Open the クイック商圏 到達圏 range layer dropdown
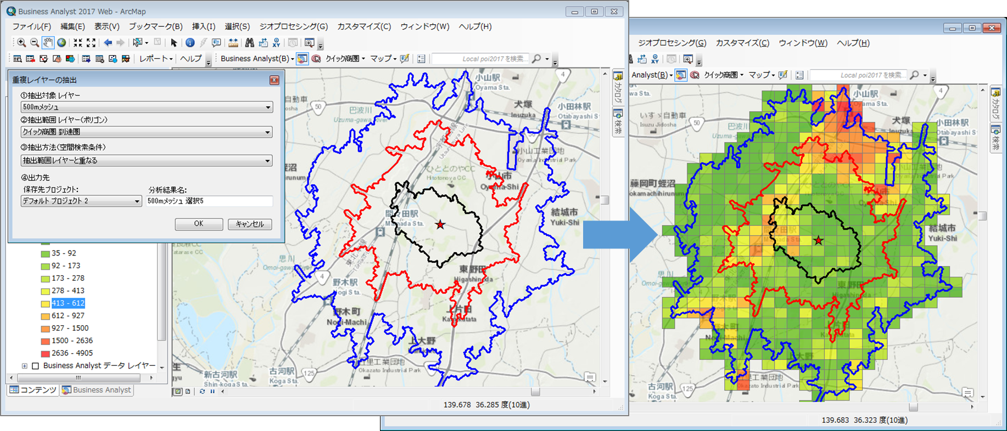 click(268, 132)
